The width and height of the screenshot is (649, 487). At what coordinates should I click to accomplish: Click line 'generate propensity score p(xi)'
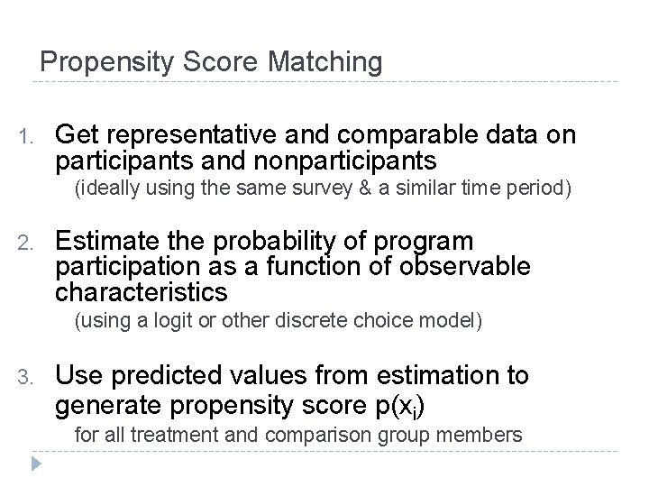click(240, 406)
